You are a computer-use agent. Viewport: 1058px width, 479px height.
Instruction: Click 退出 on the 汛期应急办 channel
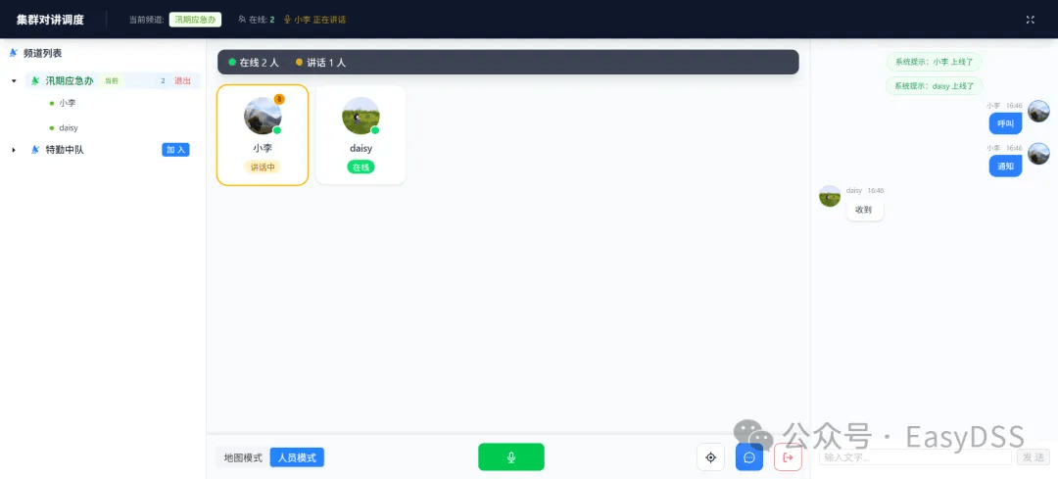[x=182, y=81]
